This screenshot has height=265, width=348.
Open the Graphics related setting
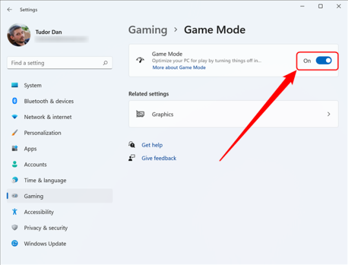[x=234, y=114]
